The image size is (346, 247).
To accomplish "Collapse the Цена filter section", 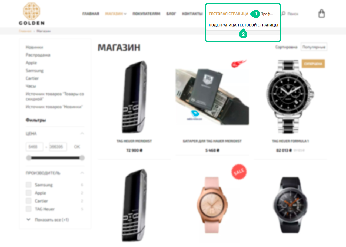I will 82,134.
